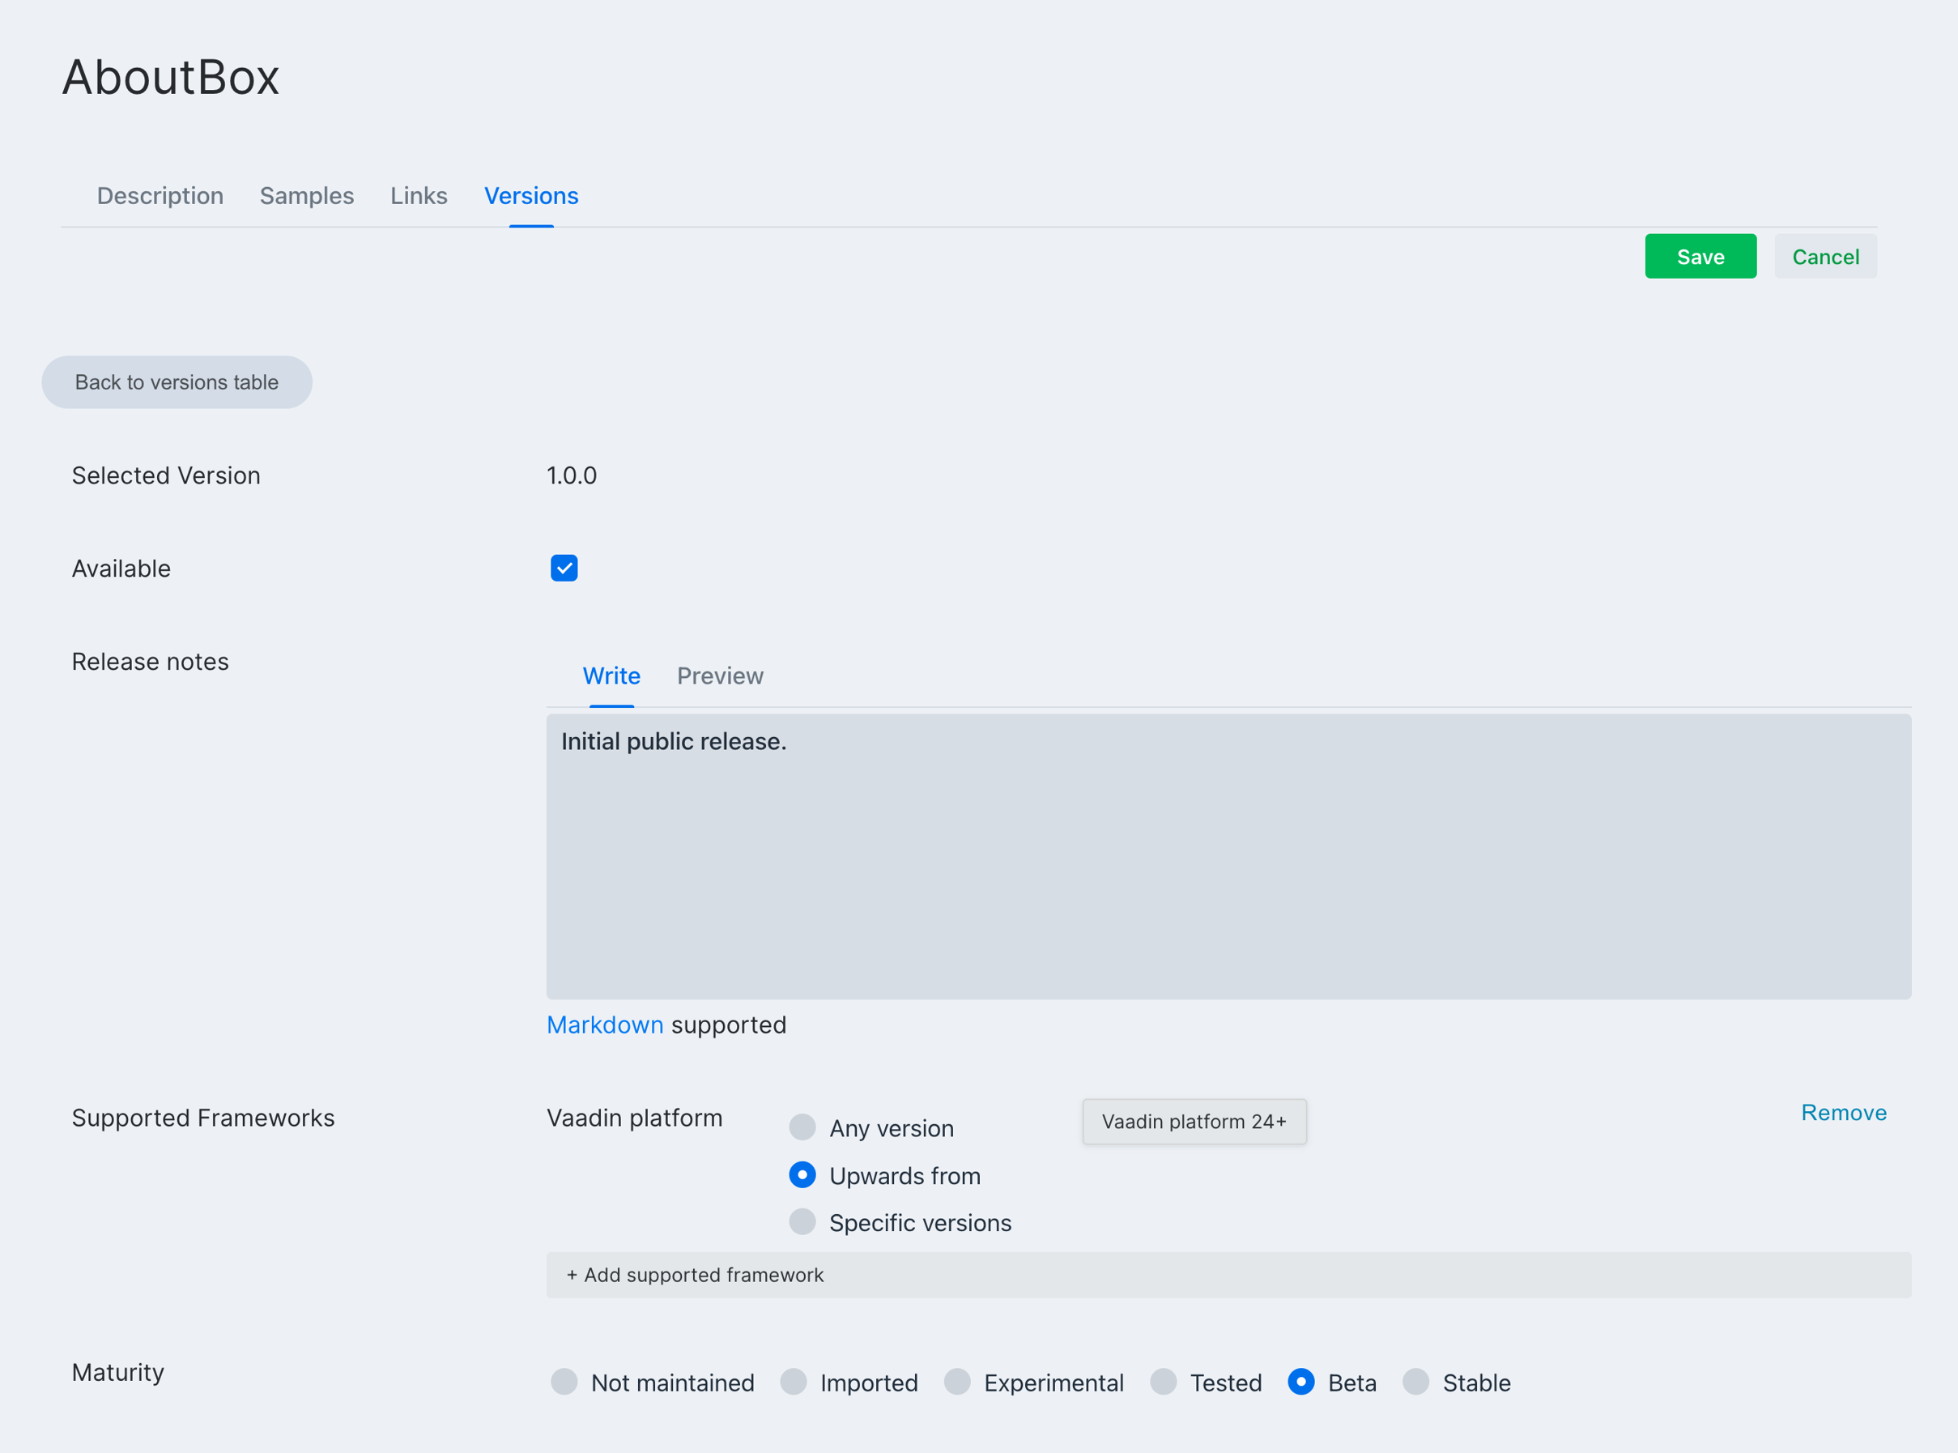The width and height of the screenshot is (1958, 1453).
Task: Select the Beta maturity option
Action: [x=1300, y=1382]
